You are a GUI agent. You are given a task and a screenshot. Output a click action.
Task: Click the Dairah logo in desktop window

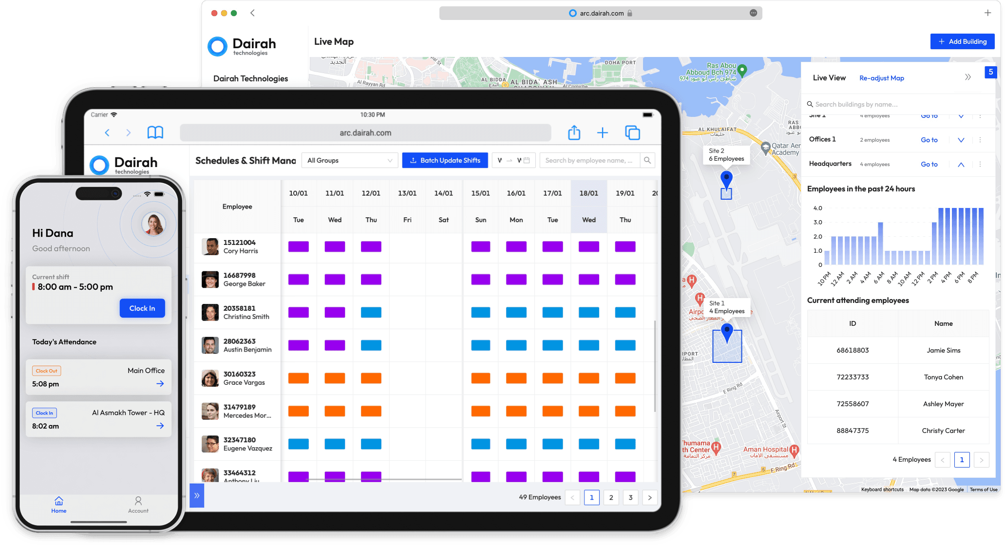(x=242, y=46)
